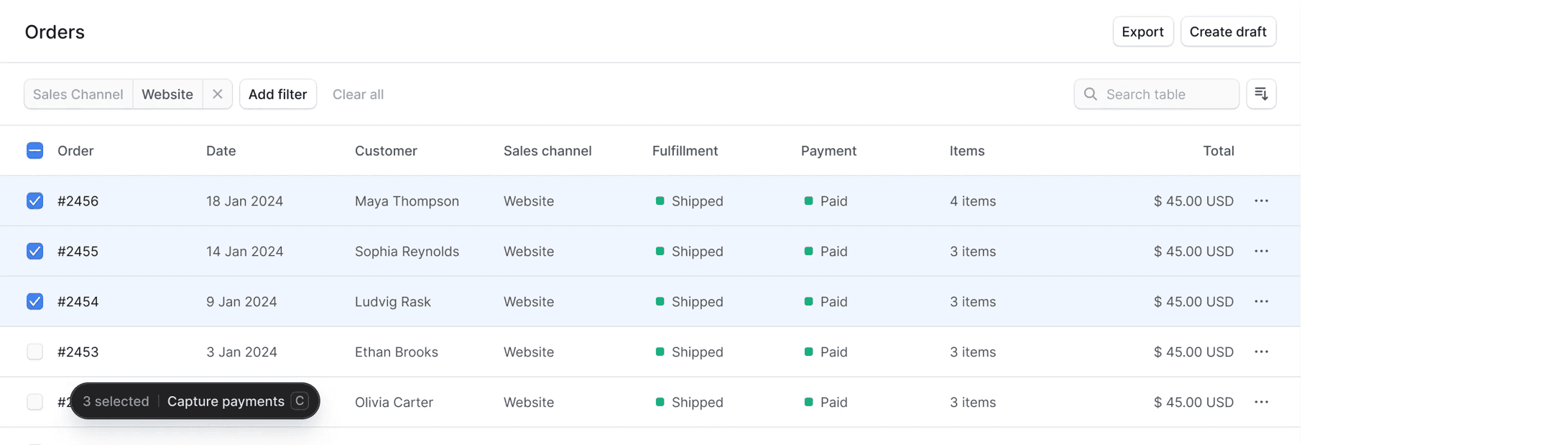Click the date 14 Jan 2024
The width and height of the screenshot is (1552, 445).
[244, 252]
